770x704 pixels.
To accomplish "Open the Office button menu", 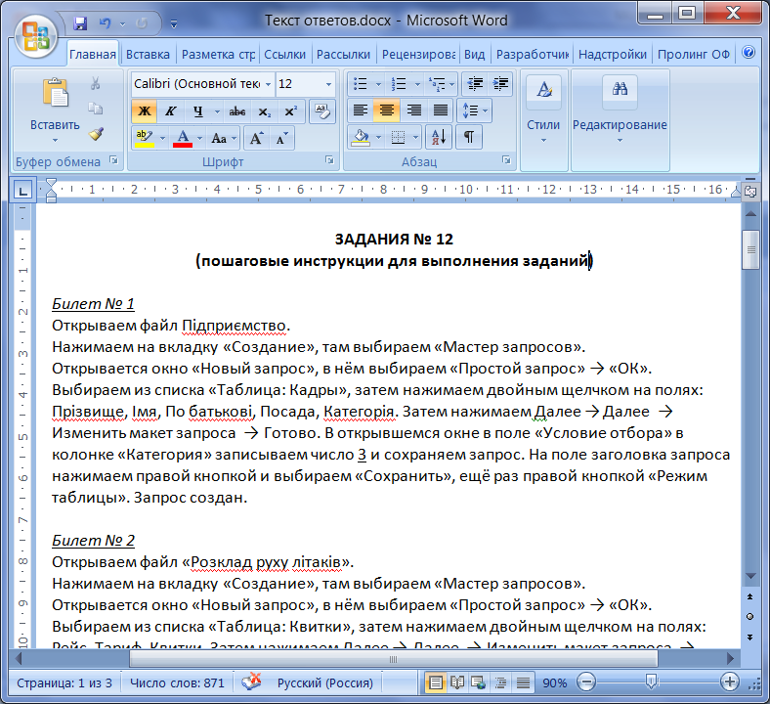I will coord(35,36).
